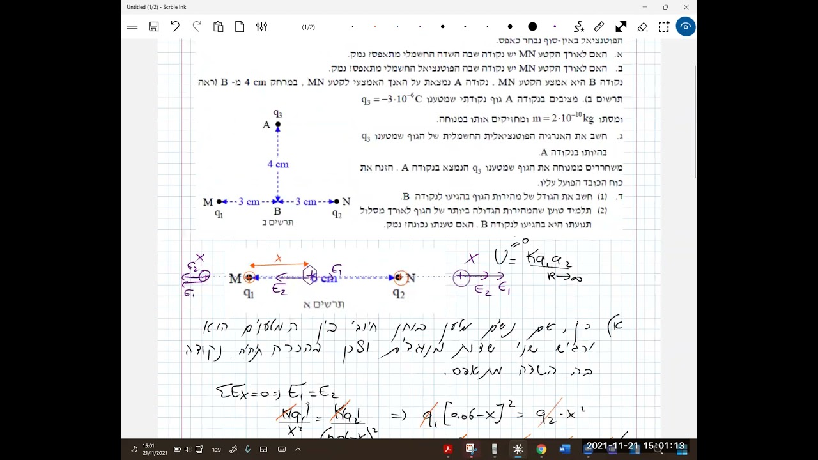
Task: Click the '4 cm' label in the diagram
Action: [278, 164]
